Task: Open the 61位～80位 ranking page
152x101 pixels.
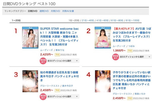Action: 117,20
